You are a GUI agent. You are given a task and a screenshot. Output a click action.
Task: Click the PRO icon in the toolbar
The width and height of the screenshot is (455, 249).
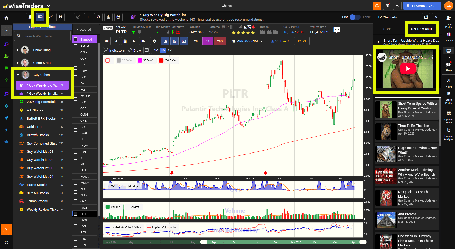pyautogui.click(x=40, y=17)
